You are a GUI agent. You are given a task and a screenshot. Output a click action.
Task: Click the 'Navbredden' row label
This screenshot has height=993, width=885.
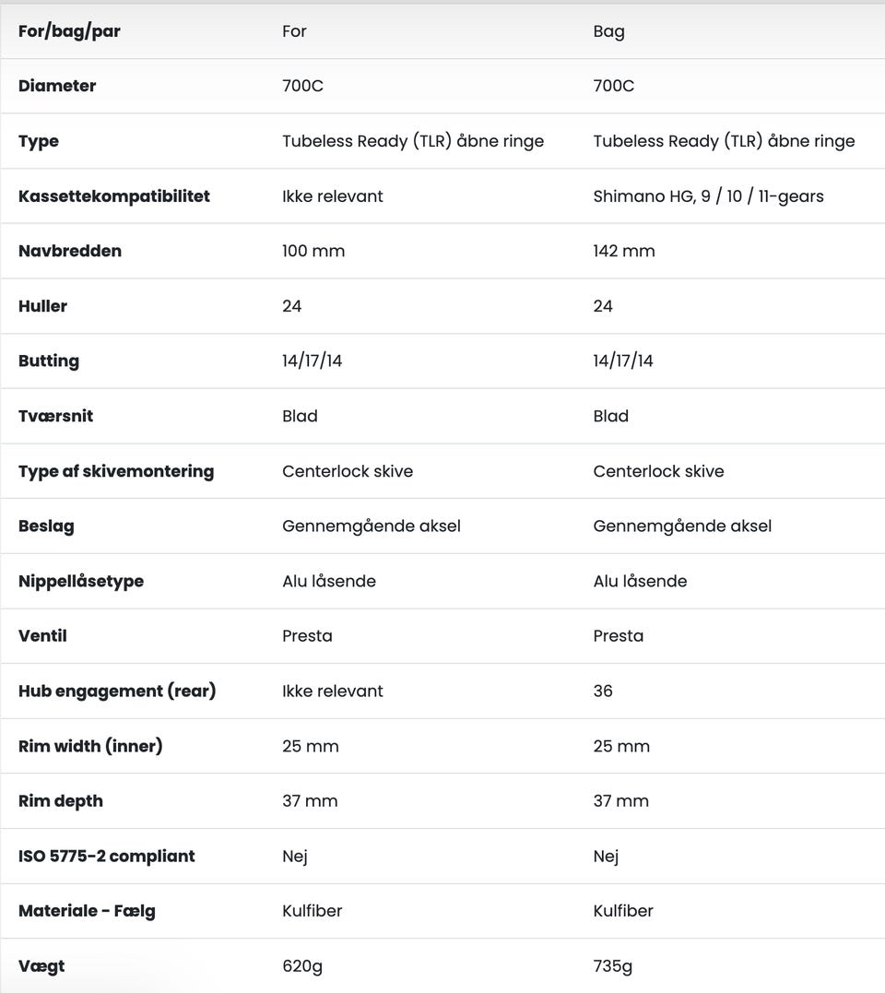(70, 251)
